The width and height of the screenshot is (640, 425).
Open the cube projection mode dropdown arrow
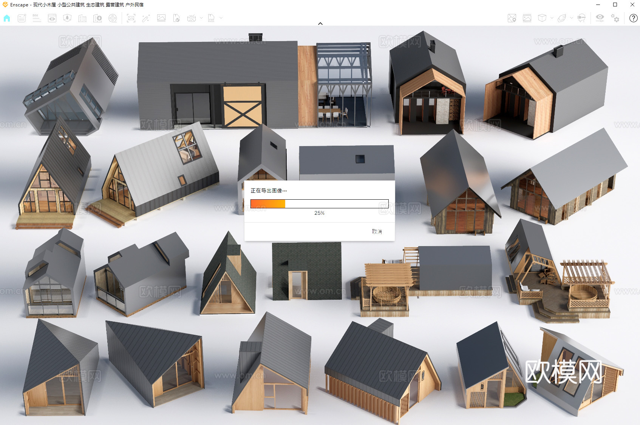tap(552, 18)
